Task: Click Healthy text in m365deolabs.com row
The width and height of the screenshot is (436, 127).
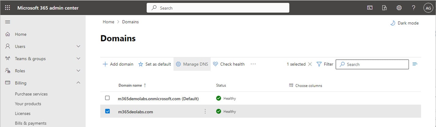Action: point(230,112)
